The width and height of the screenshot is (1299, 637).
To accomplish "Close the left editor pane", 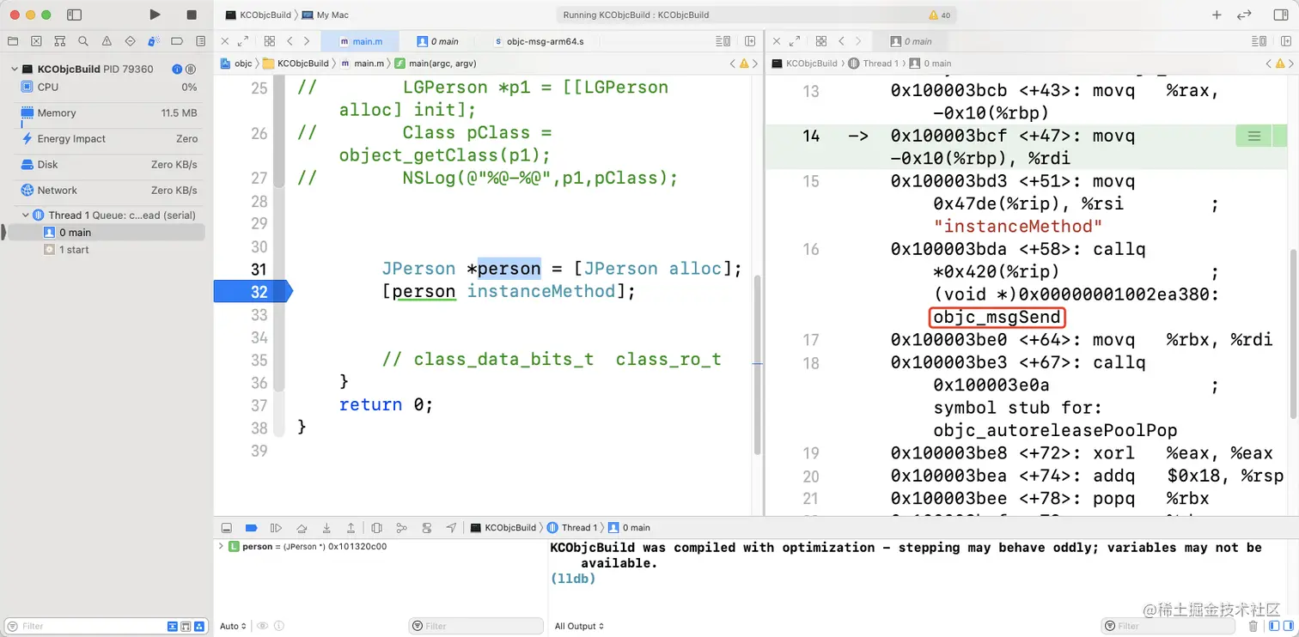I will (x=225, y=41).
